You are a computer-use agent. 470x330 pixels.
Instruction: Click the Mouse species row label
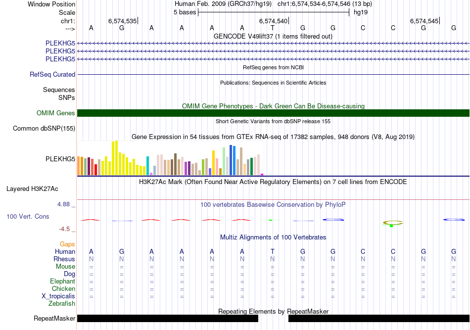(x=65, y=267)
